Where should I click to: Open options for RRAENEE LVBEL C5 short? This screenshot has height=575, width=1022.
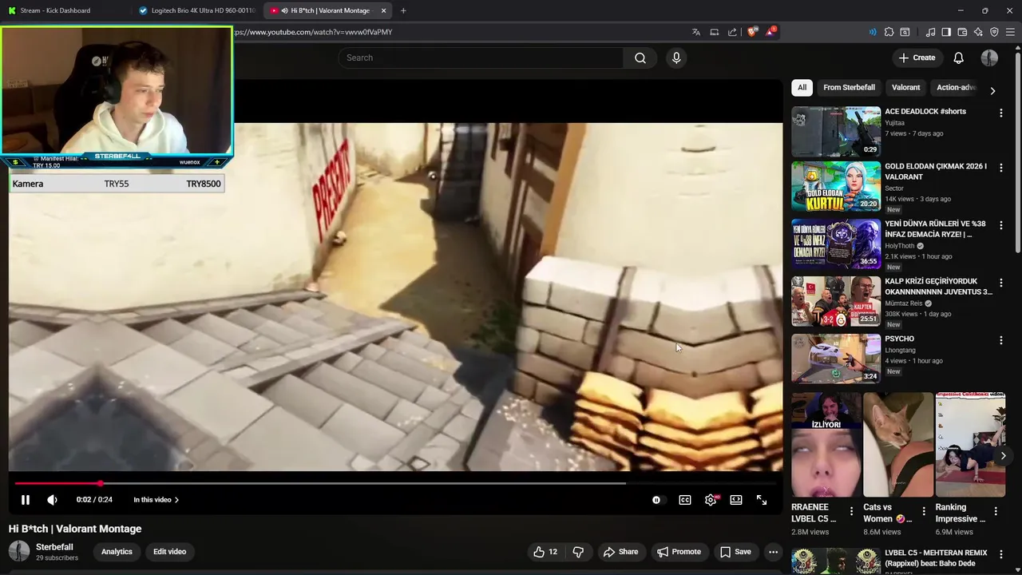pyautogui.click(x=851, y=511)
